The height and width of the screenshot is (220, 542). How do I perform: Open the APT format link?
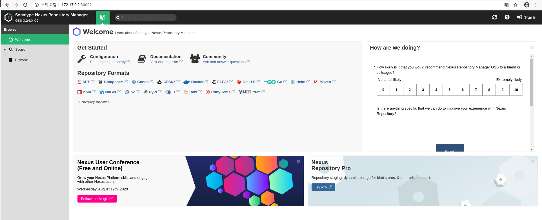[86, 82]
